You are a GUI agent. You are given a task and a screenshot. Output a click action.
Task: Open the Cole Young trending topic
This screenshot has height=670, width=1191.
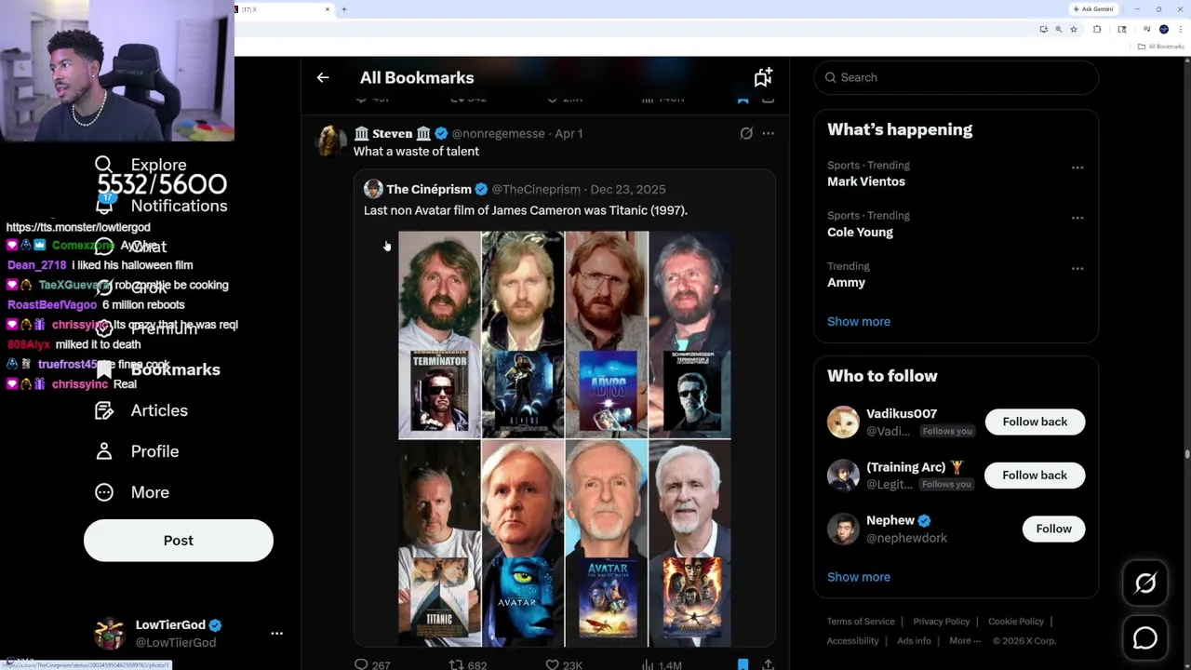860,233
